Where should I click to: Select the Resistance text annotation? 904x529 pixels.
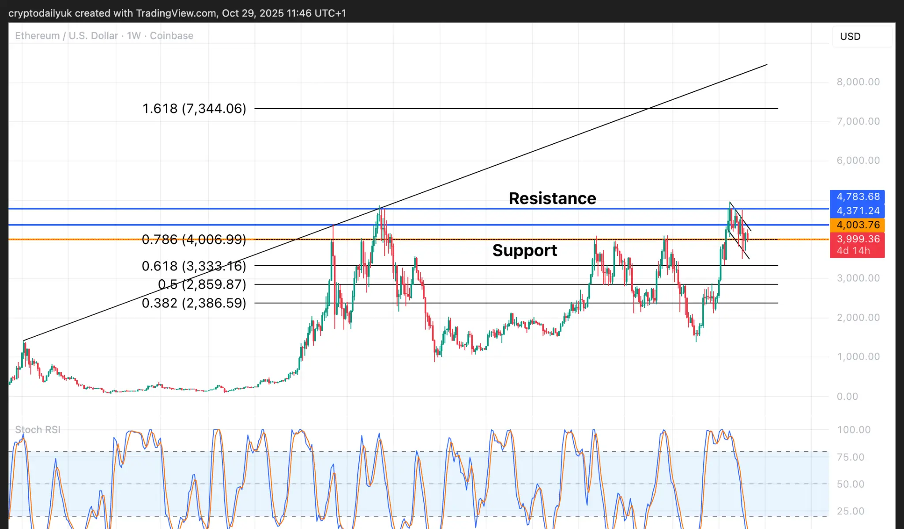552,199
